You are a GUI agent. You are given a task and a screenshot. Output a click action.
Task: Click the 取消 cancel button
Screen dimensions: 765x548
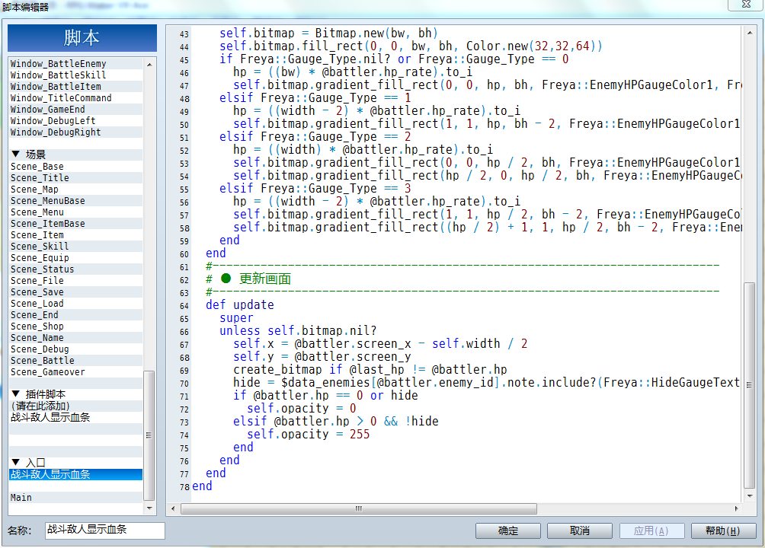(x=580, y=530)
